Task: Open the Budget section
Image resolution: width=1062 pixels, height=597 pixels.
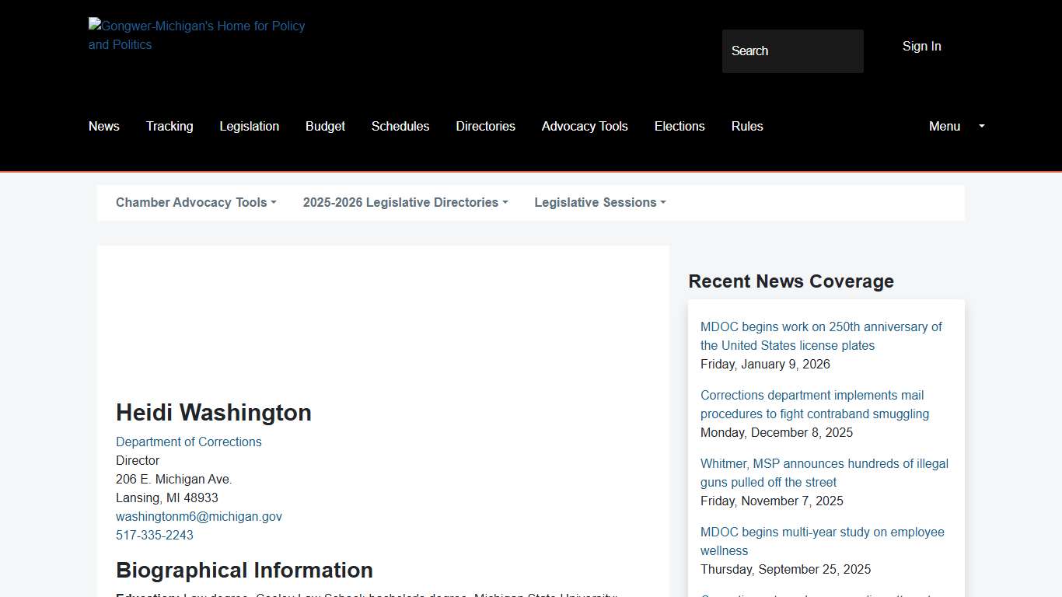Action: tap(325, 126)
